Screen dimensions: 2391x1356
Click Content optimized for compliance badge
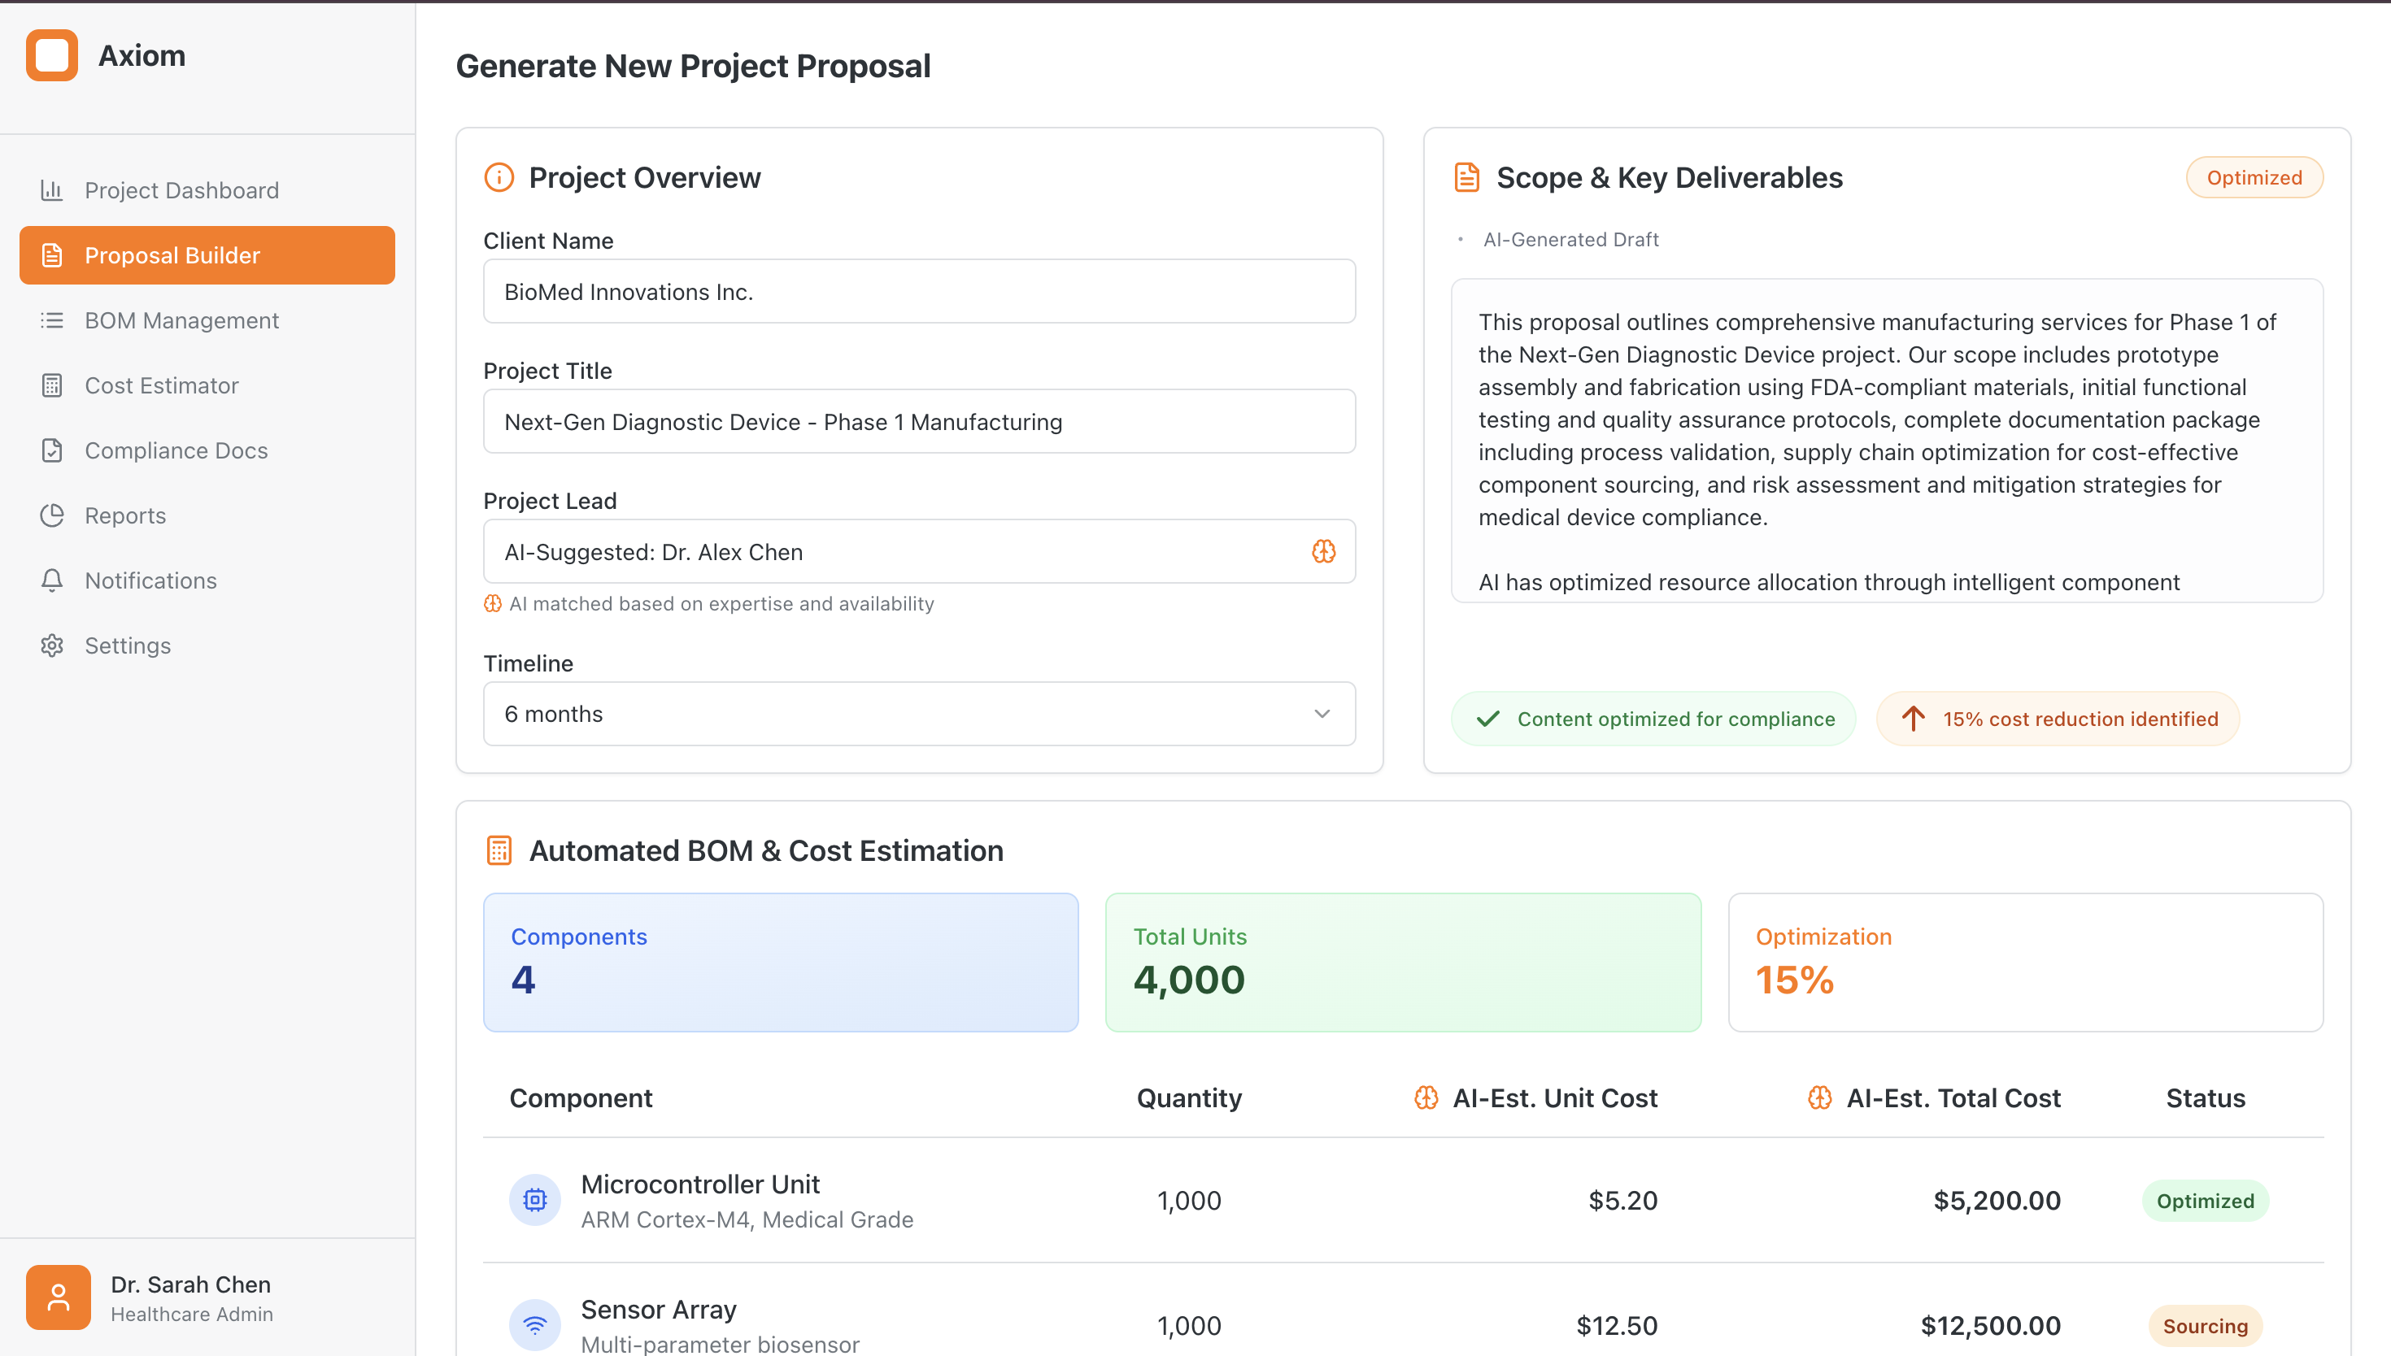[1653, 719]
